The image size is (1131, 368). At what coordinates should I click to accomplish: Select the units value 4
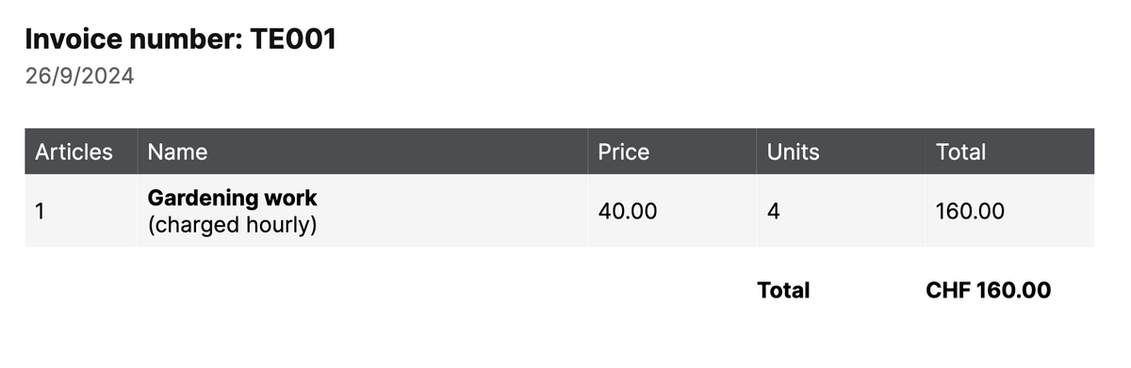774,211
